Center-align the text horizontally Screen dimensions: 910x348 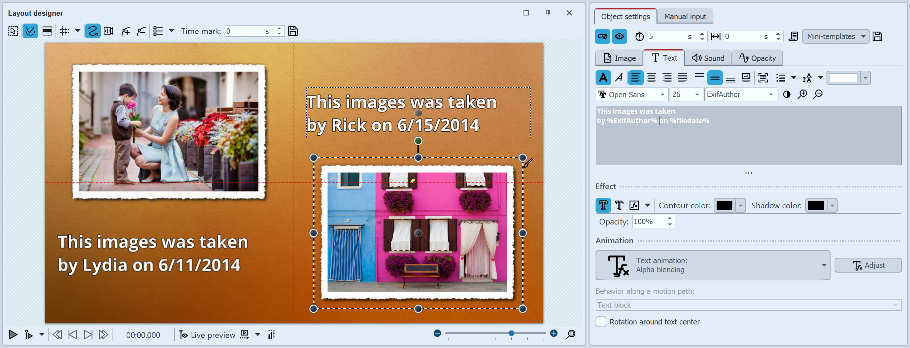pyautogui.click(x=651, y=77)
